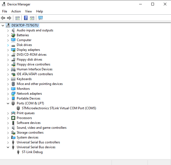Open the Help menu
Viewport: 171px width, 165px height.
[x=39, y=11]
